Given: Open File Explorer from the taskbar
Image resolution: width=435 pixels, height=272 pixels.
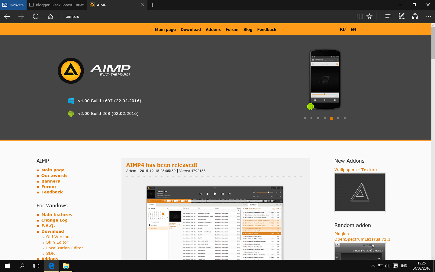Looking at the screenshot, I should 66,266.
